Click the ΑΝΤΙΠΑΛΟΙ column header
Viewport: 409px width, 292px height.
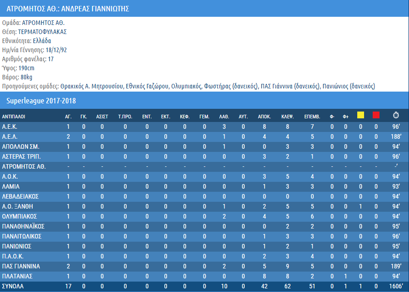point(14,117)
